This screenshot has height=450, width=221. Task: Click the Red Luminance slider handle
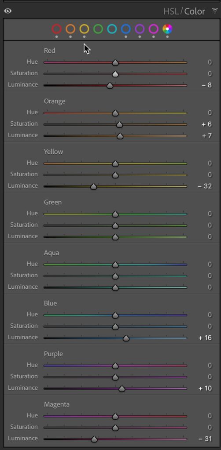110,86
